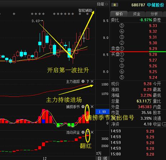Select 买盘 level 1 price 9.28
The height and width of the screenshot is (160, 166).
pos(153,54)
